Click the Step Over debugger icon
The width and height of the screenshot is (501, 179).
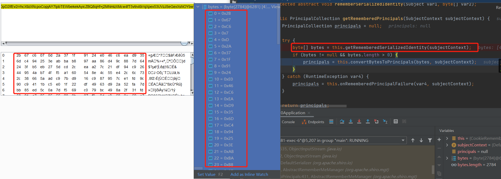342,122
